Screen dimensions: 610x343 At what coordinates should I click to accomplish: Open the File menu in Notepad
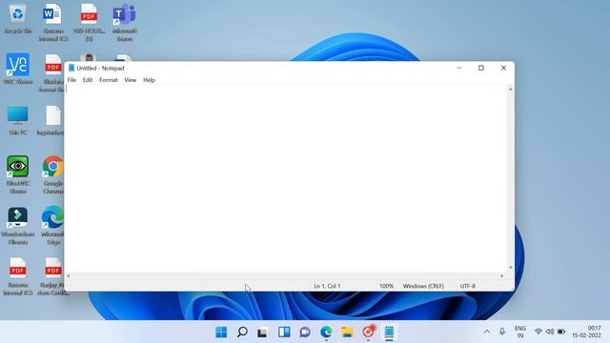71,80
